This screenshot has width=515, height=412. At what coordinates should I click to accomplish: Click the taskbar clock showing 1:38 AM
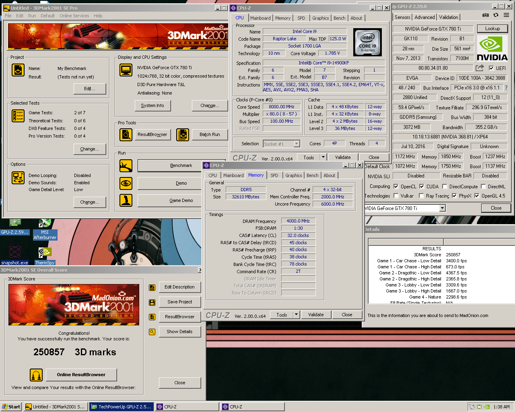tap(501, 407)
